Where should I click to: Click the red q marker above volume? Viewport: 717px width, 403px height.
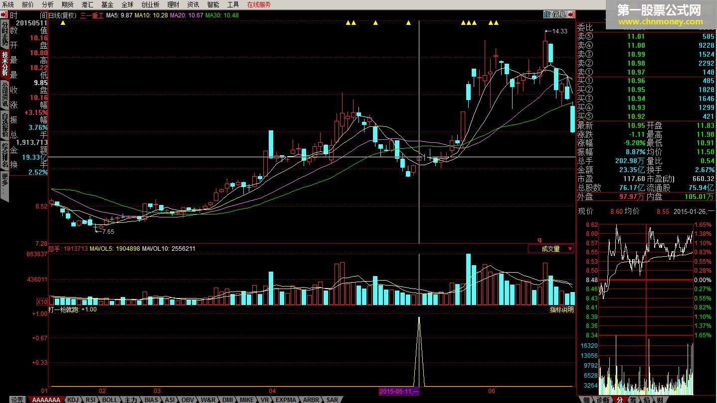[539, 240]
